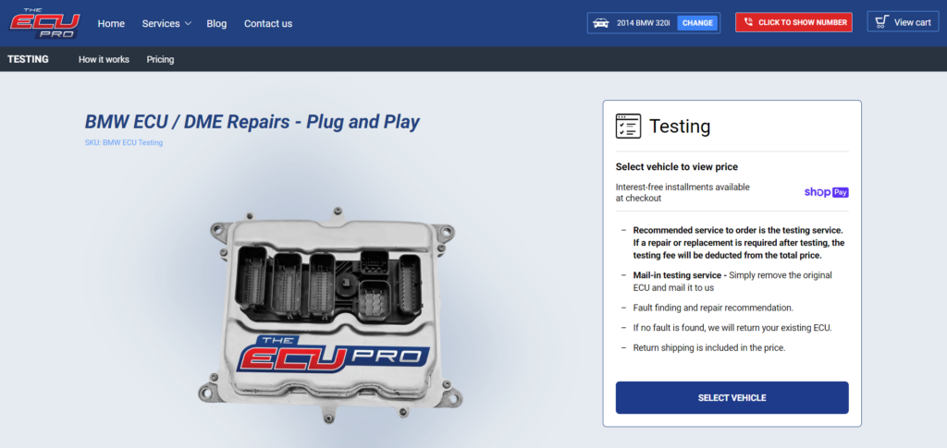Click to show phone number
The image size is (947, 448).
click(x=793, y=22)
